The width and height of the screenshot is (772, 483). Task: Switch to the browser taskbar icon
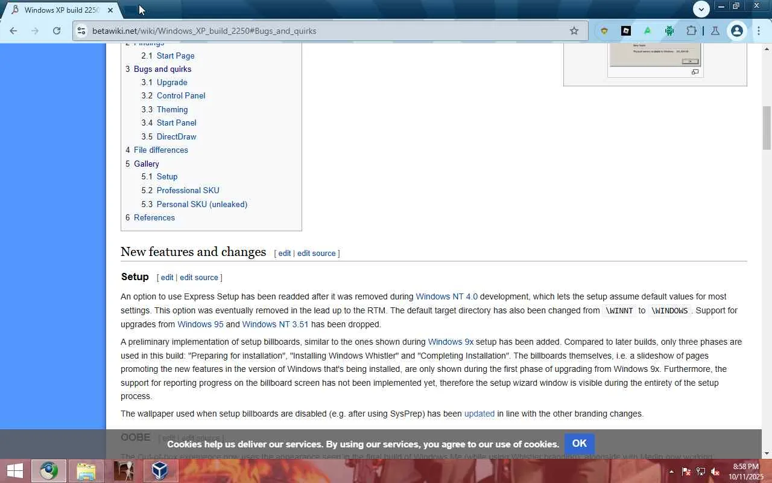click(x=49, y=471)
